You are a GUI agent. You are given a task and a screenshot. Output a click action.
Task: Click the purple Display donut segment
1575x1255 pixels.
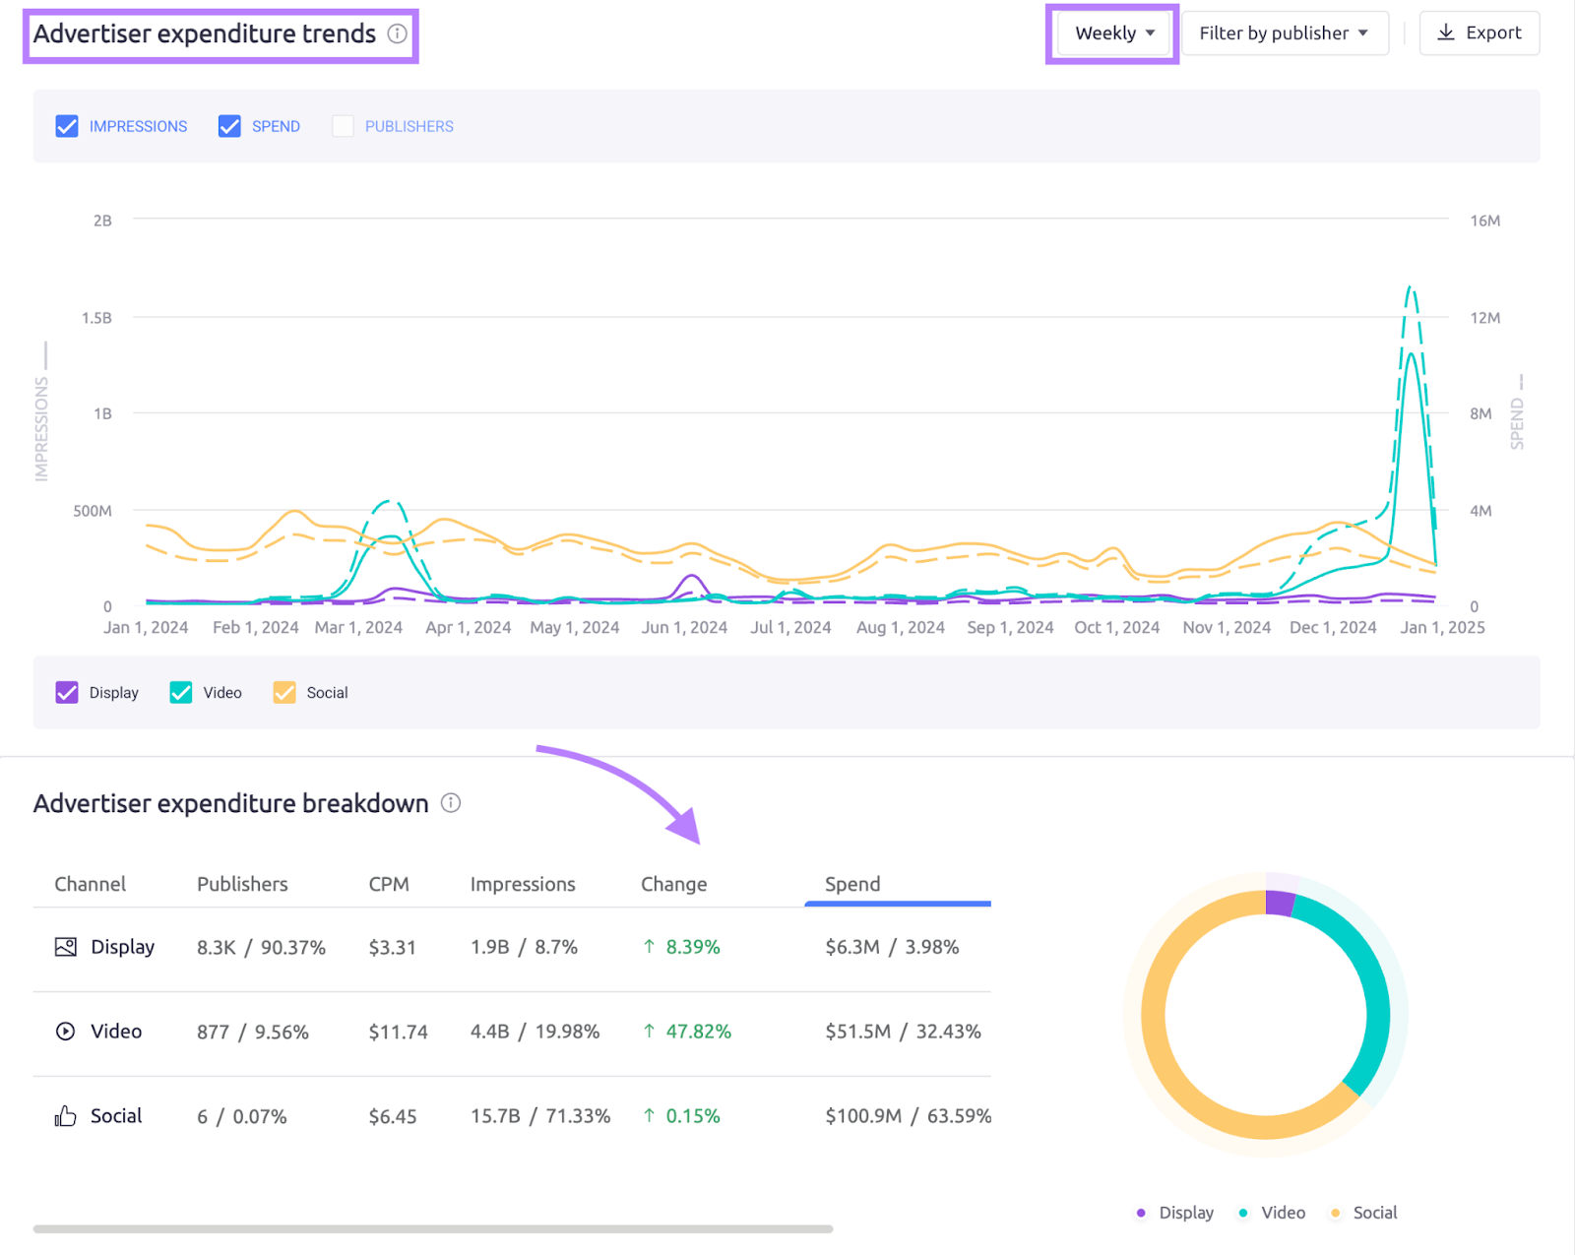[x=1280, y=904]
